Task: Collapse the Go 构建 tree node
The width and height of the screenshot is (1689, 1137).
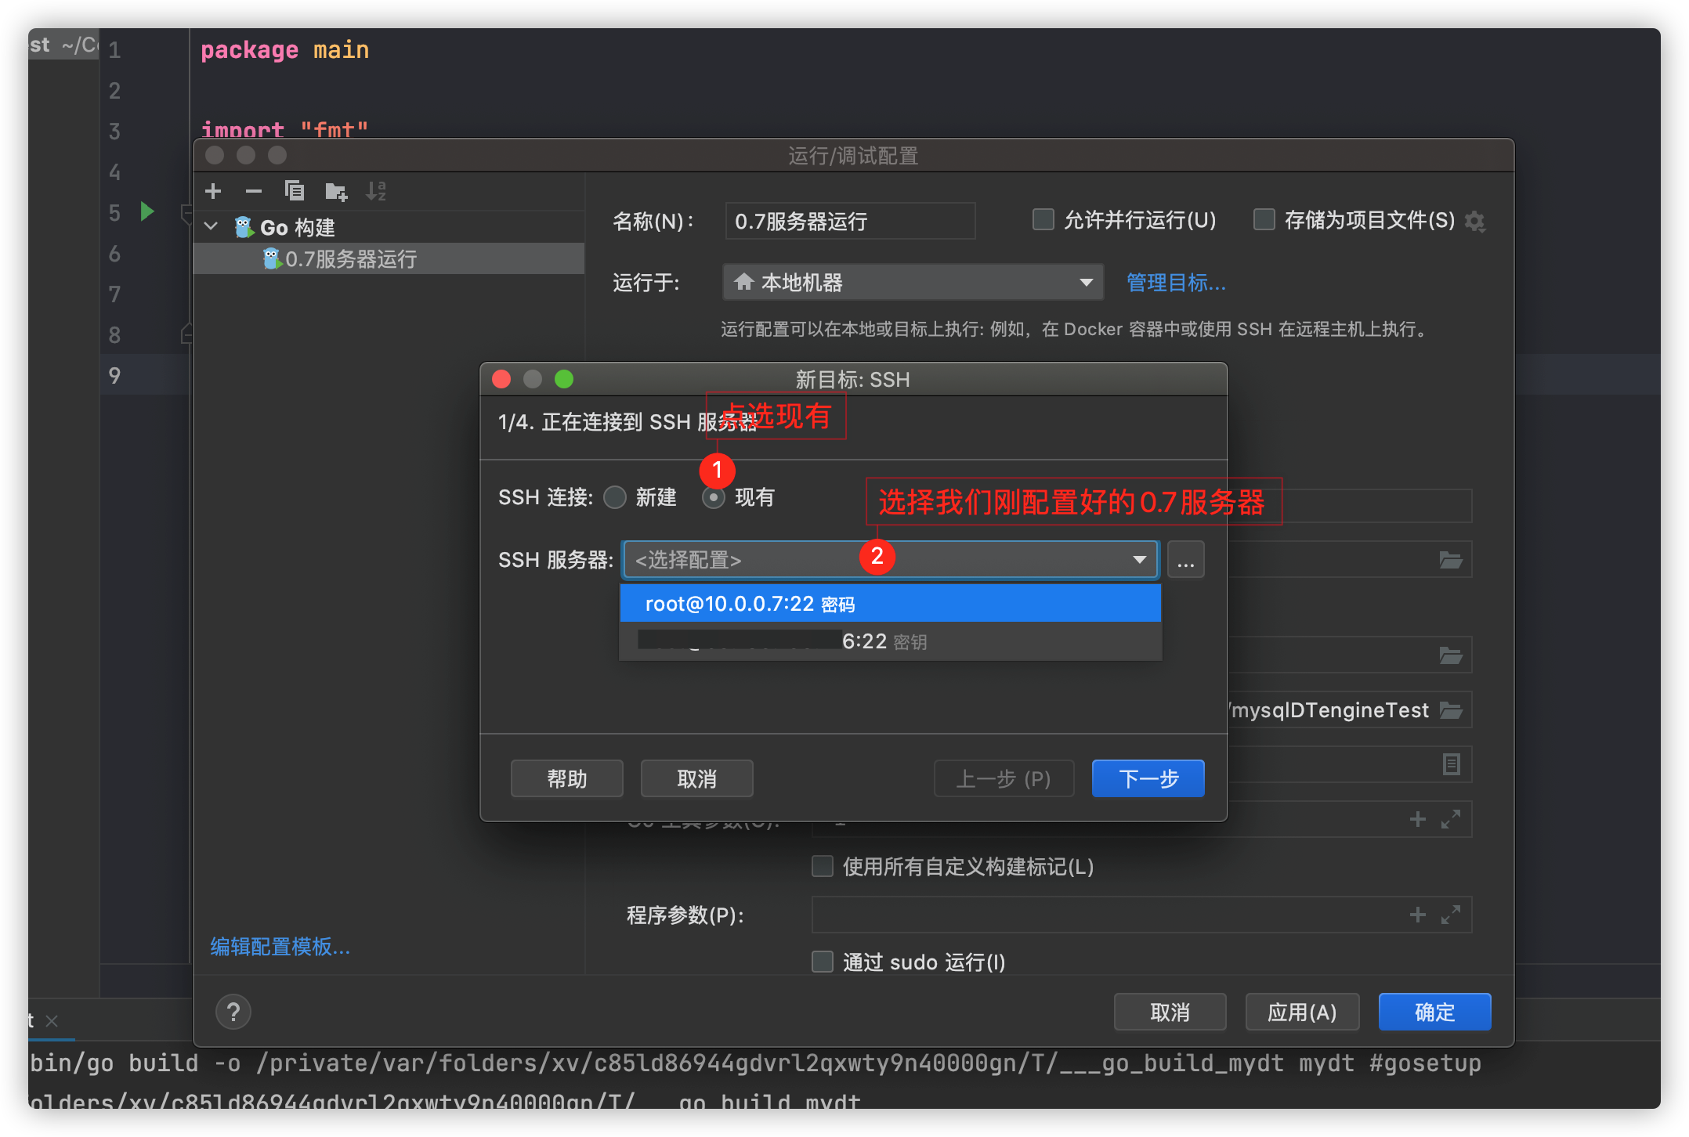Action: (x=211, y=227)
